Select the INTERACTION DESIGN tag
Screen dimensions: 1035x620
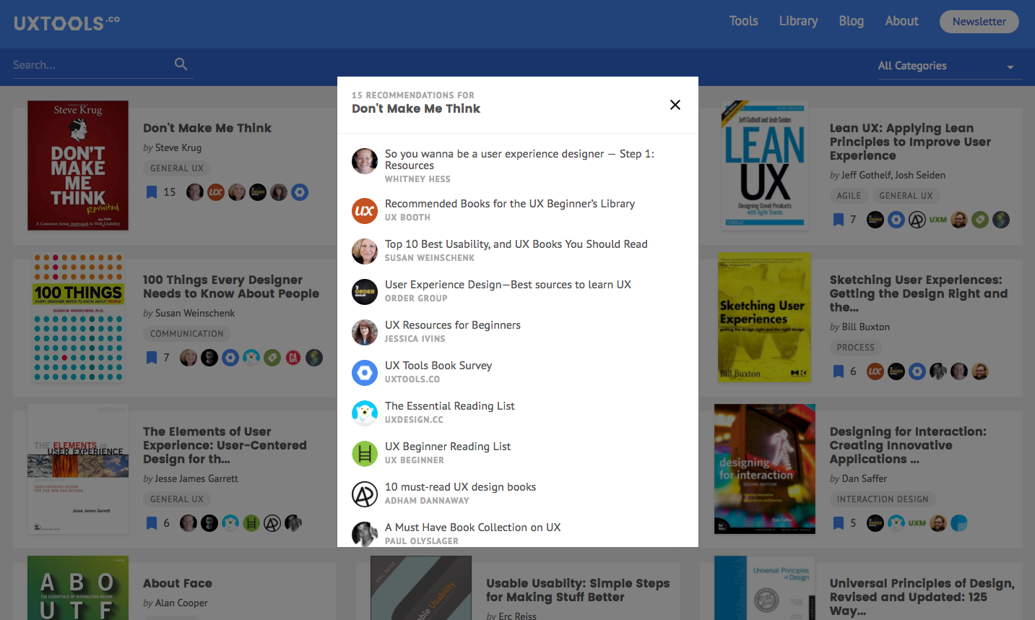[x=883, y=499]
